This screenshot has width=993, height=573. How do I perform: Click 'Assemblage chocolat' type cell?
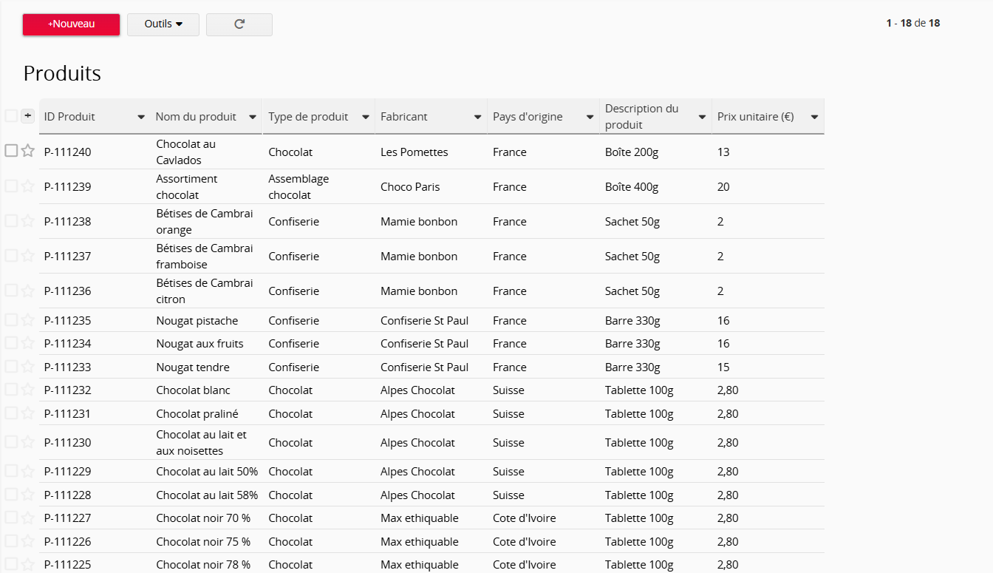tap(298, 187)
